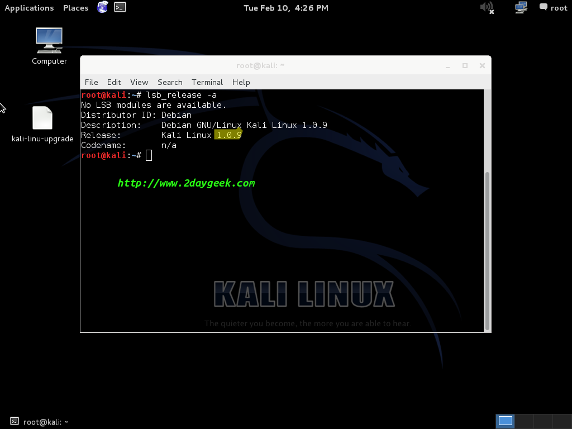The height and width of the screenshot is (429, 572).
Task: Open the network connection icon
Action: click(x=521, y=7)
